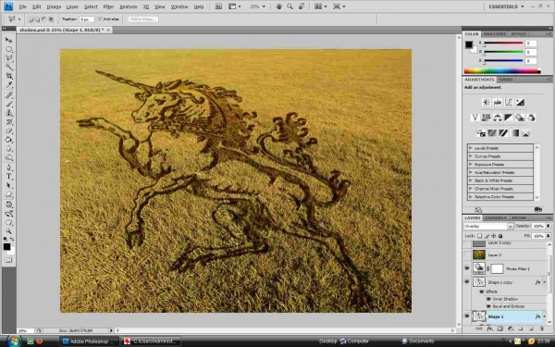Switch to the Channels tab
This screenshot has width=555, height=347.
(x=496, y=217)
